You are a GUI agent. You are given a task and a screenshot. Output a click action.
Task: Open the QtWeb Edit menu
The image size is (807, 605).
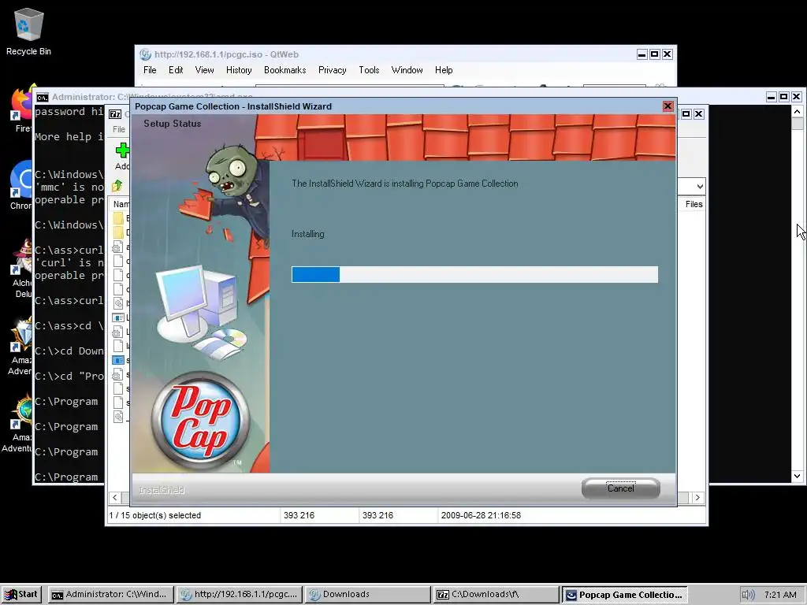point(176,70)
